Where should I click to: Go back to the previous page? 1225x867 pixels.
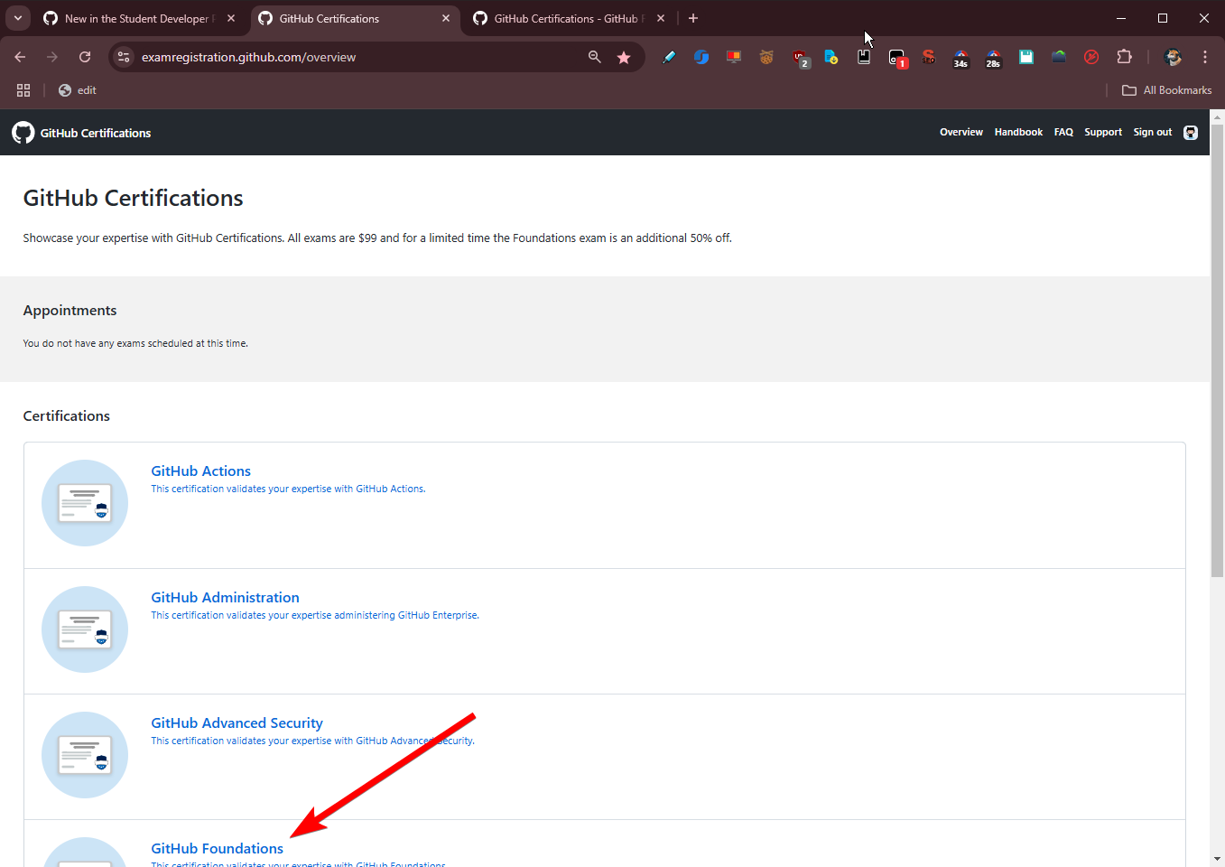pyautogui.click(x=20, y=57)
